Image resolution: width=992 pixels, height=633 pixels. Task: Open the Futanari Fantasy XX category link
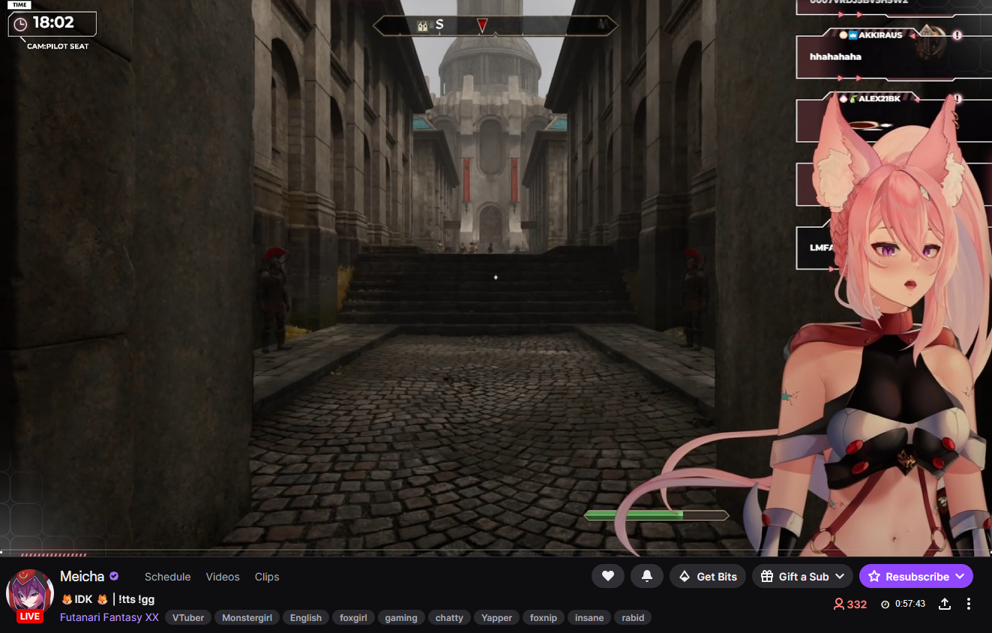(x=109, y=617)
